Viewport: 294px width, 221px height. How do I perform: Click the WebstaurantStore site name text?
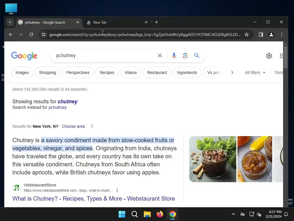point(40,185)
